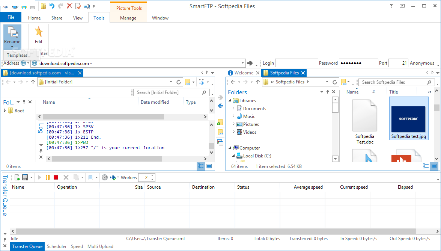
Task: Expand the Pictures library node
Action: coord(233,124)
